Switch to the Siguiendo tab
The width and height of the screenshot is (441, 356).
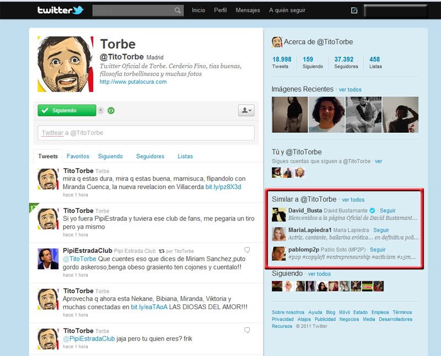[x=110, y=157]
